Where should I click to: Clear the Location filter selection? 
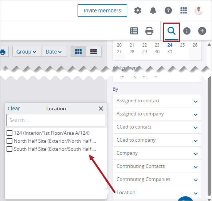point(13,109)
